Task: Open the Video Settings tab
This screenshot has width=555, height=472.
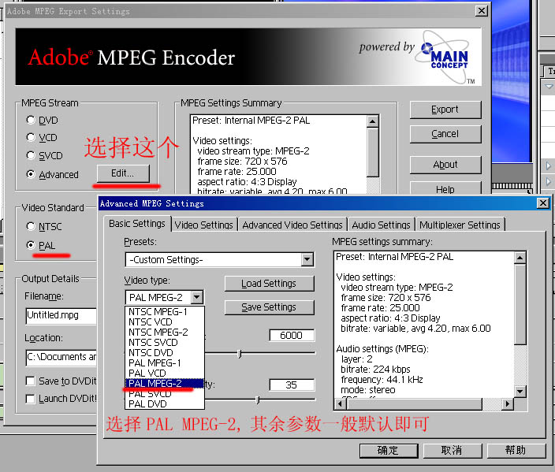Action: 204,225
